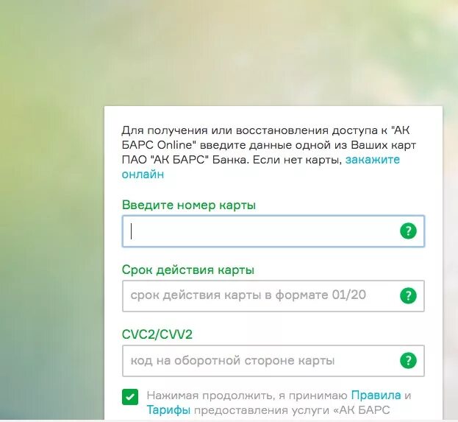Click the 'Срок действия карты' label
Screen dimensions: 458x422
tap(187, 270)
